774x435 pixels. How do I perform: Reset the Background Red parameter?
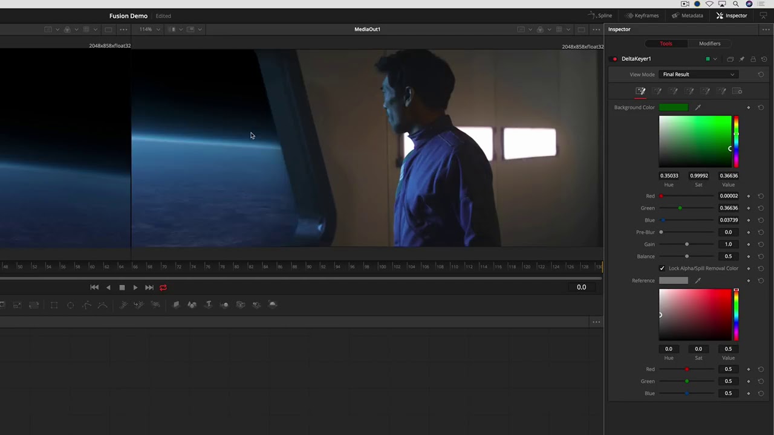point(761,196)
